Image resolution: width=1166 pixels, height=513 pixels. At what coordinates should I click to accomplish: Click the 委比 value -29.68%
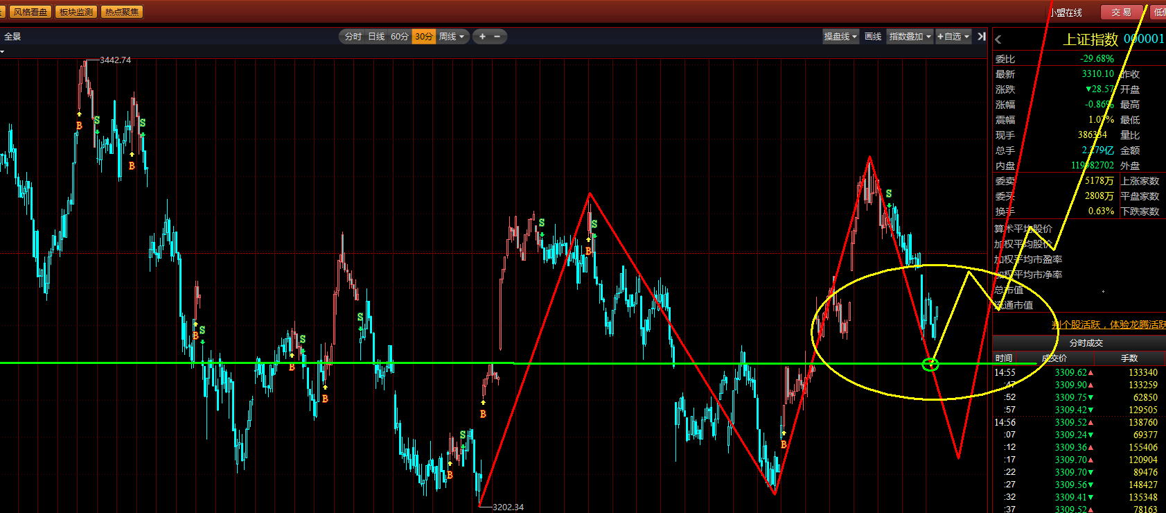tap(1097, 59)
